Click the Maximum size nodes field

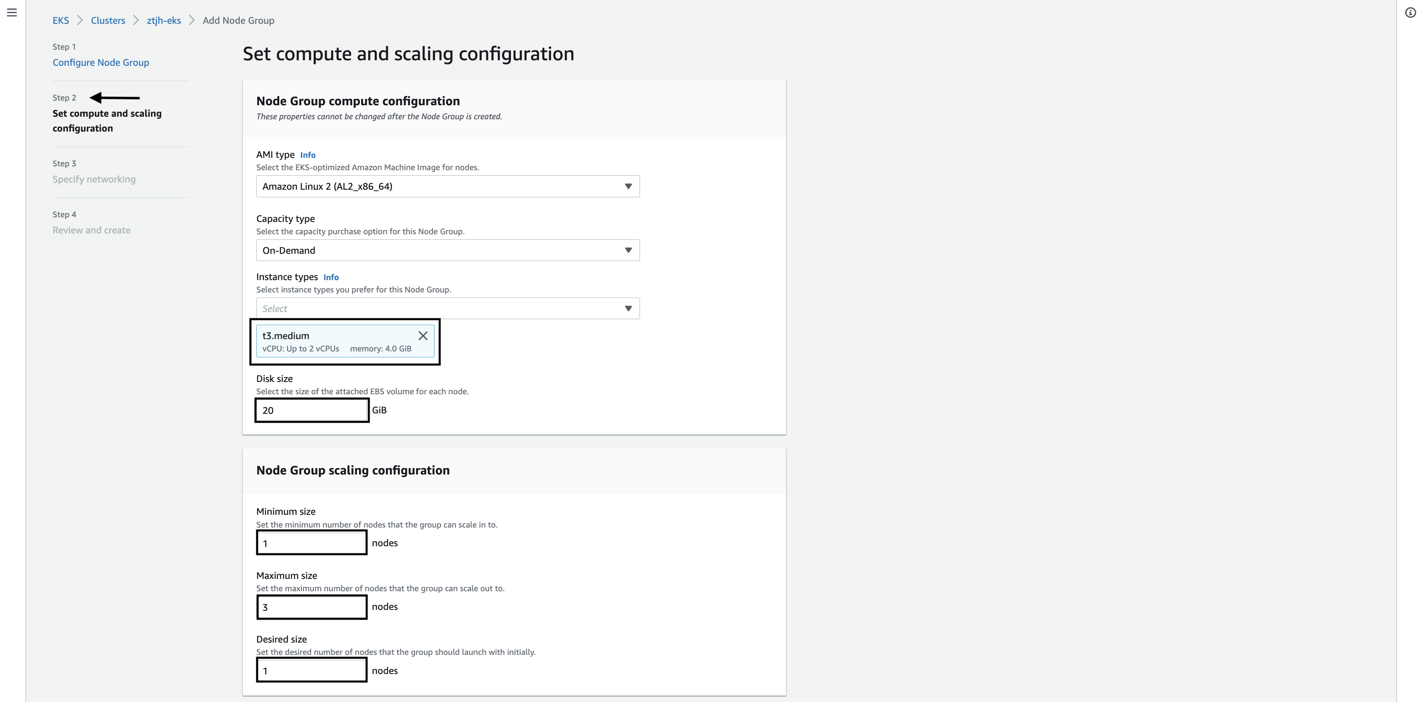(312, 607)
